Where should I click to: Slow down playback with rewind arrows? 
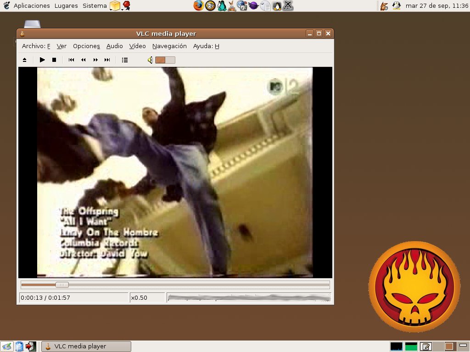click(84, 60)
